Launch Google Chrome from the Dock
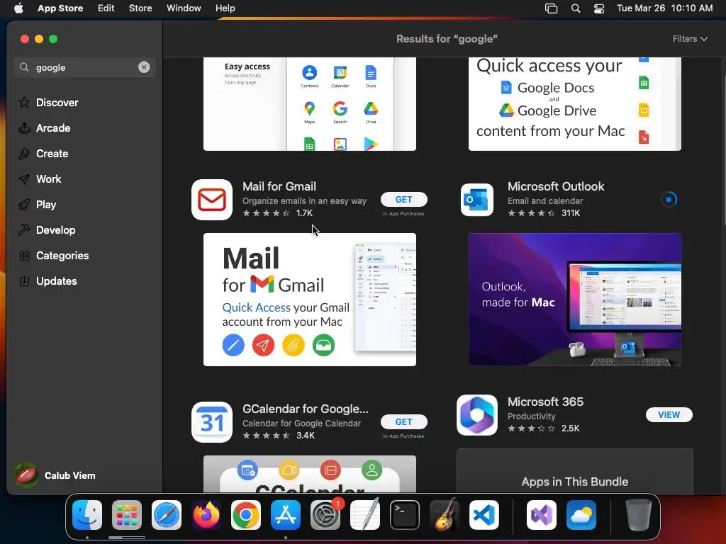 (246, 515)
